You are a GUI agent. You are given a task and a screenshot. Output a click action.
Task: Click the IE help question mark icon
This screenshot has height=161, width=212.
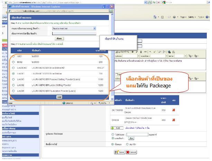tap(207, 17)
